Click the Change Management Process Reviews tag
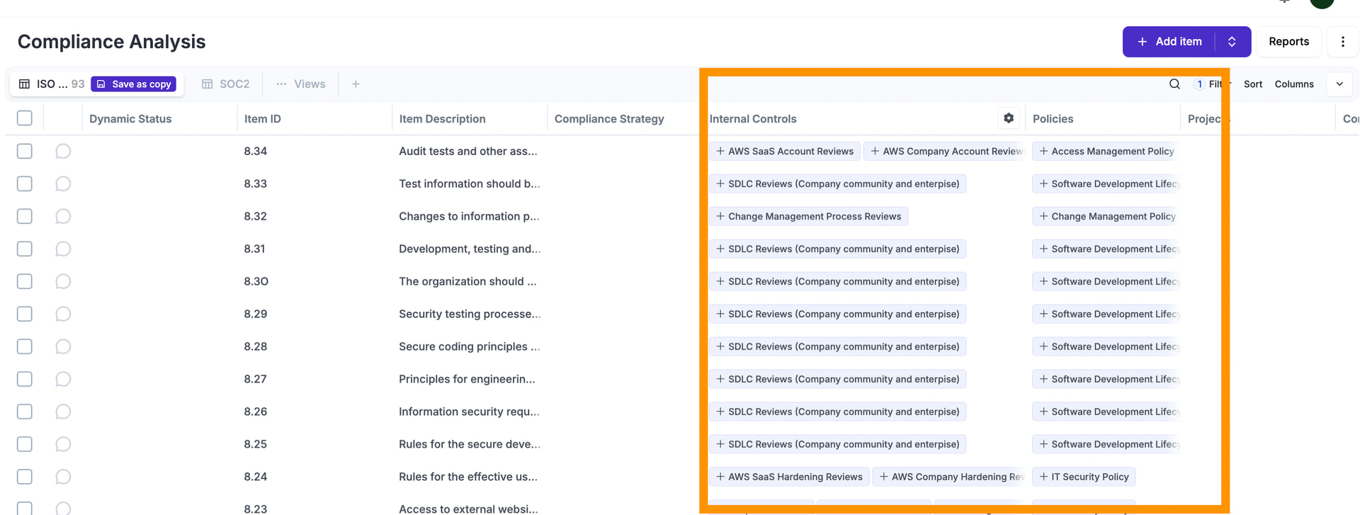This screenshot has width=1360, height=515. tap(814, 216)
